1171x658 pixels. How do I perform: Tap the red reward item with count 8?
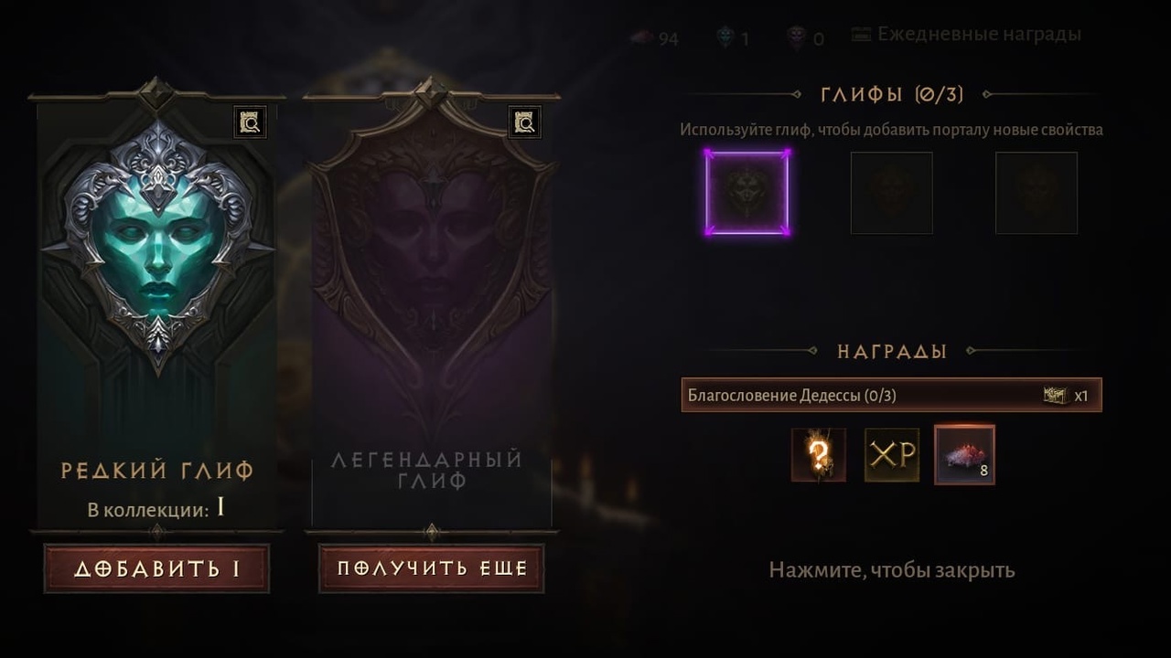[x=964, y=455]
